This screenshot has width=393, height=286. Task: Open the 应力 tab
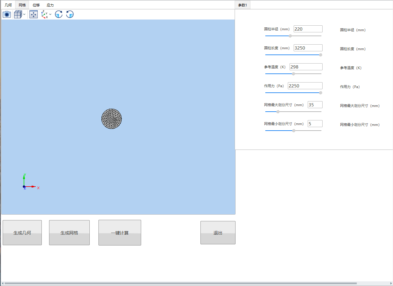coord(50,5)
